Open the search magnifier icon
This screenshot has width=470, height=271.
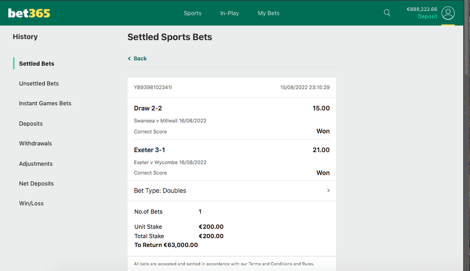tap(387, 13)
